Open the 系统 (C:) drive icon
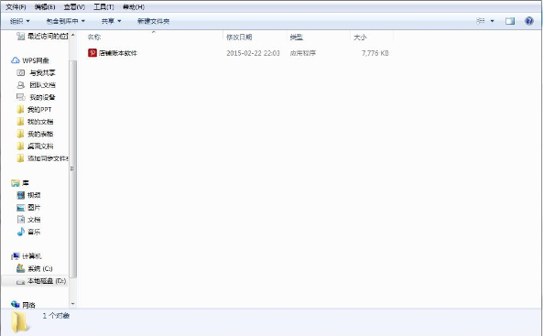 click(21, 268)
